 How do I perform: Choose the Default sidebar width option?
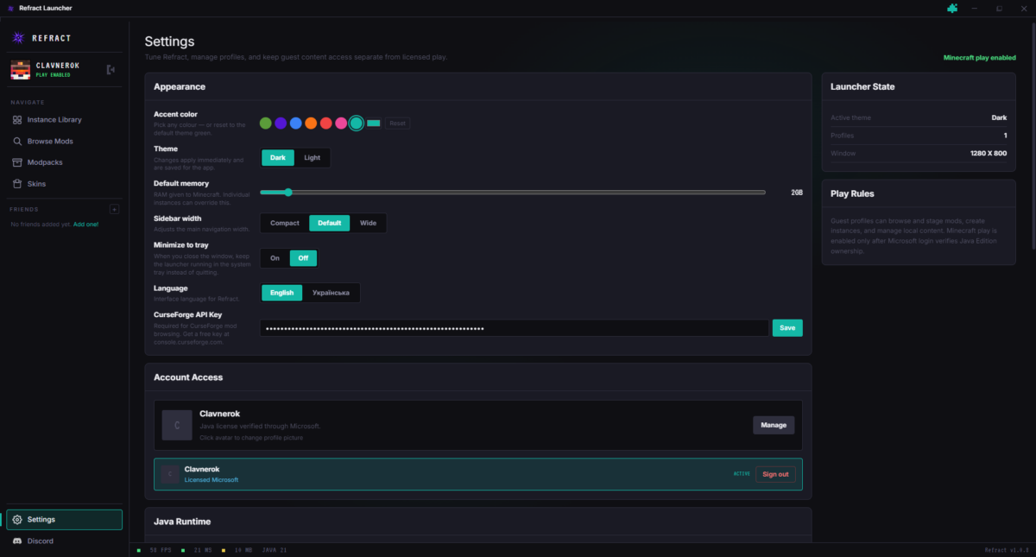[x=330, y=223]
